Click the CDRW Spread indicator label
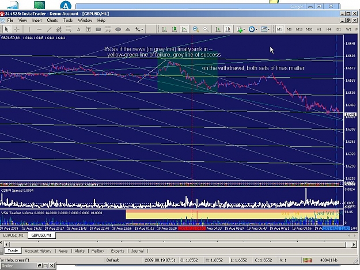360x270 pixels. pos(17,191)
